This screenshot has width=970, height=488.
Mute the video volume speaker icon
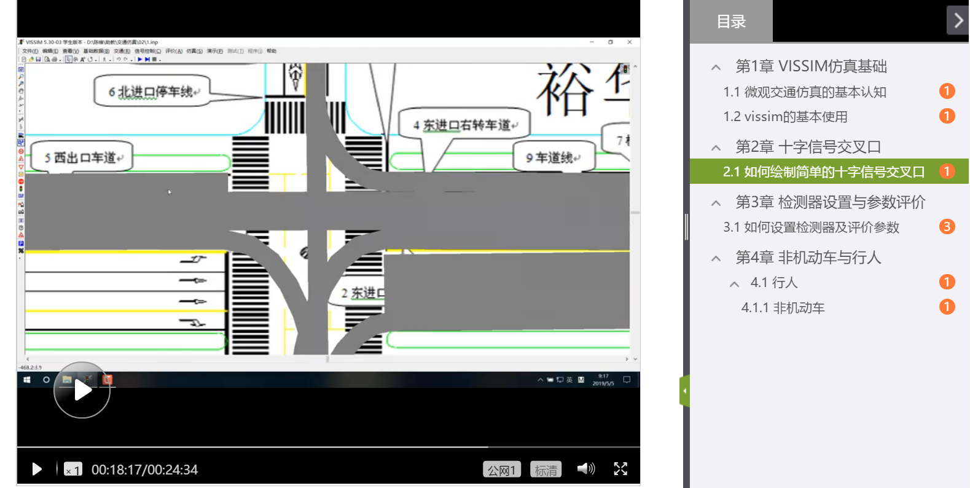click(x=585, y=469)
